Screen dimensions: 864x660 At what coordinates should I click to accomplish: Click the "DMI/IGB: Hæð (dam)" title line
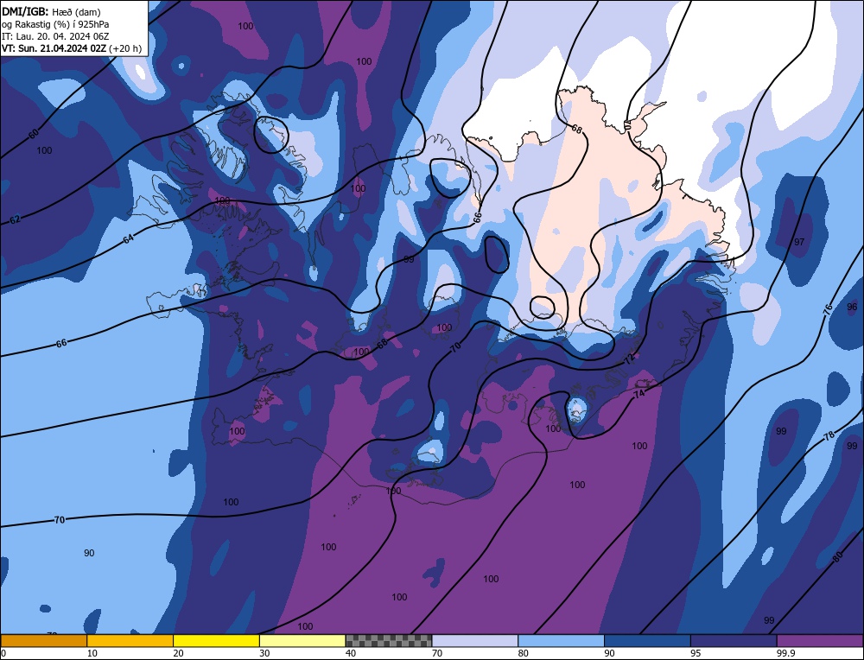(51, 11)
